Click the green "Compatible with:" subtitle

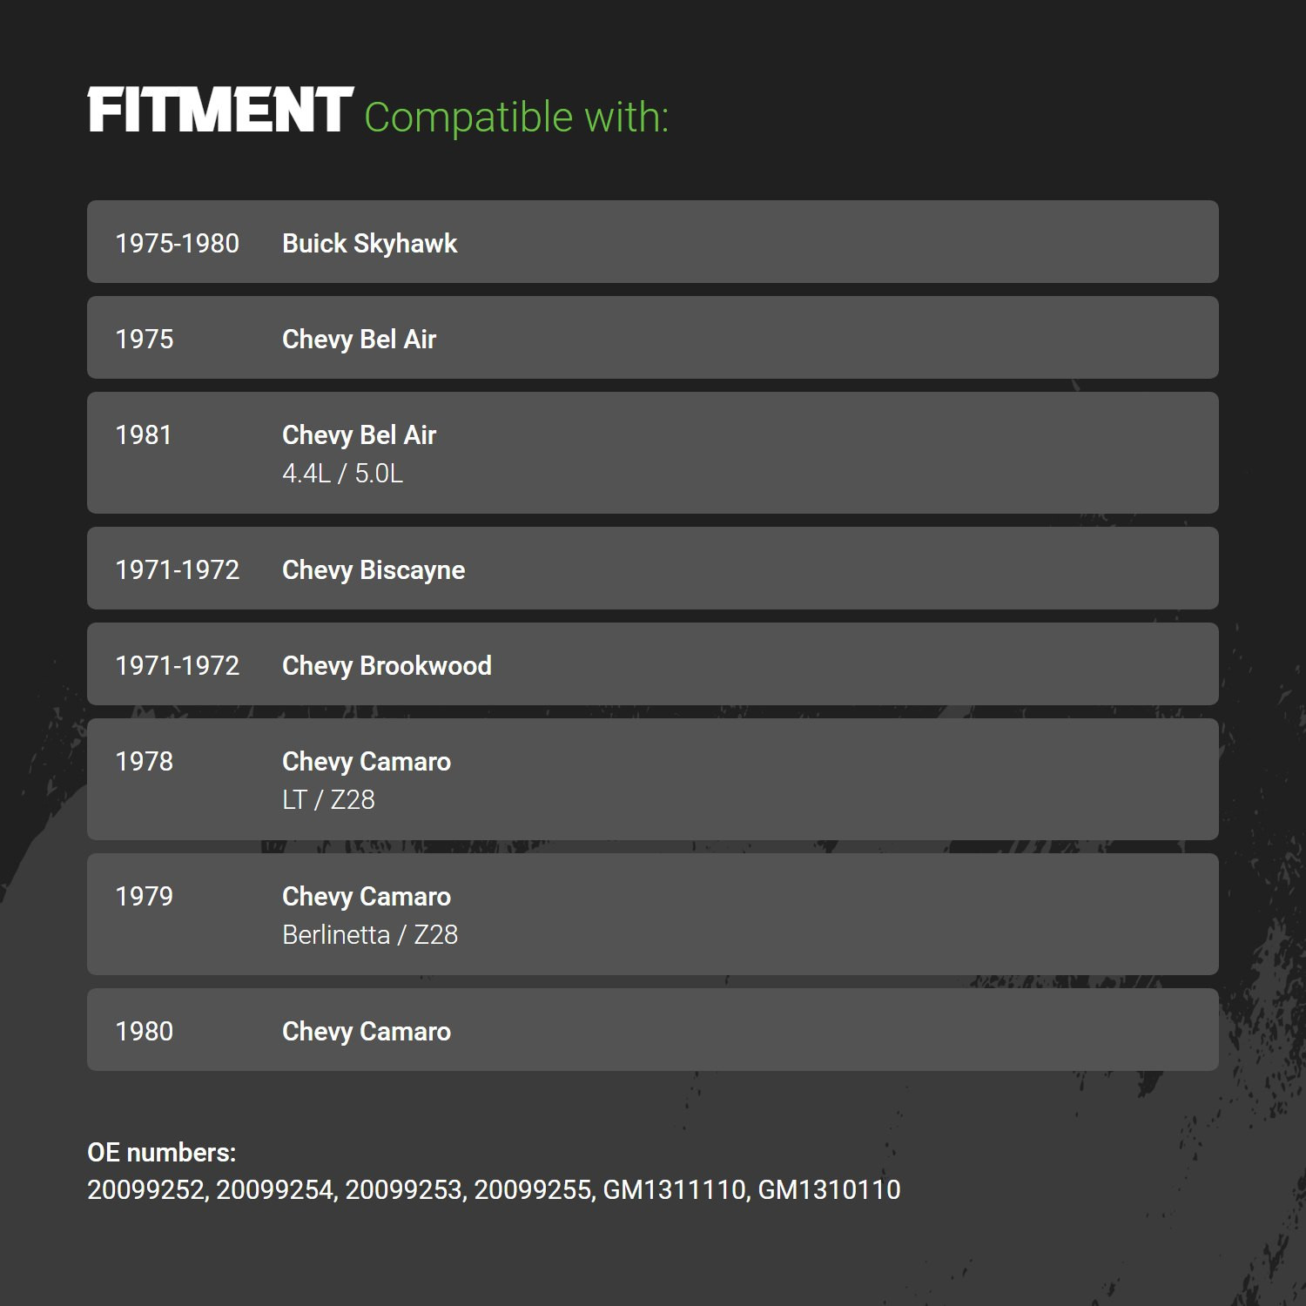pos(516,118)
